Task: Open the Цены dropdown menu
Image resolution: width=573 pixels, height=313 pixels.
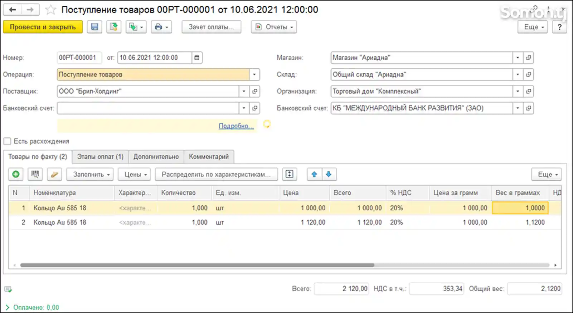Action: (134, 174)
